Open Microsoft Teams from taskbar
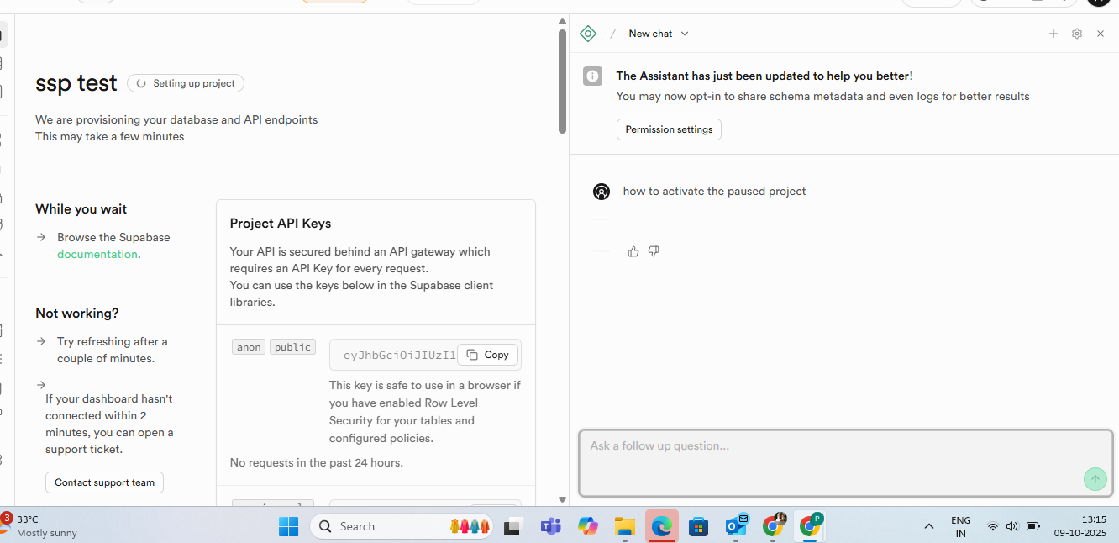 point(550,527)
